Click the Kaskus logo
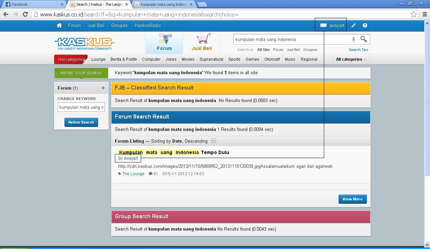Screen dimensions: 430x249 (84, 43)
